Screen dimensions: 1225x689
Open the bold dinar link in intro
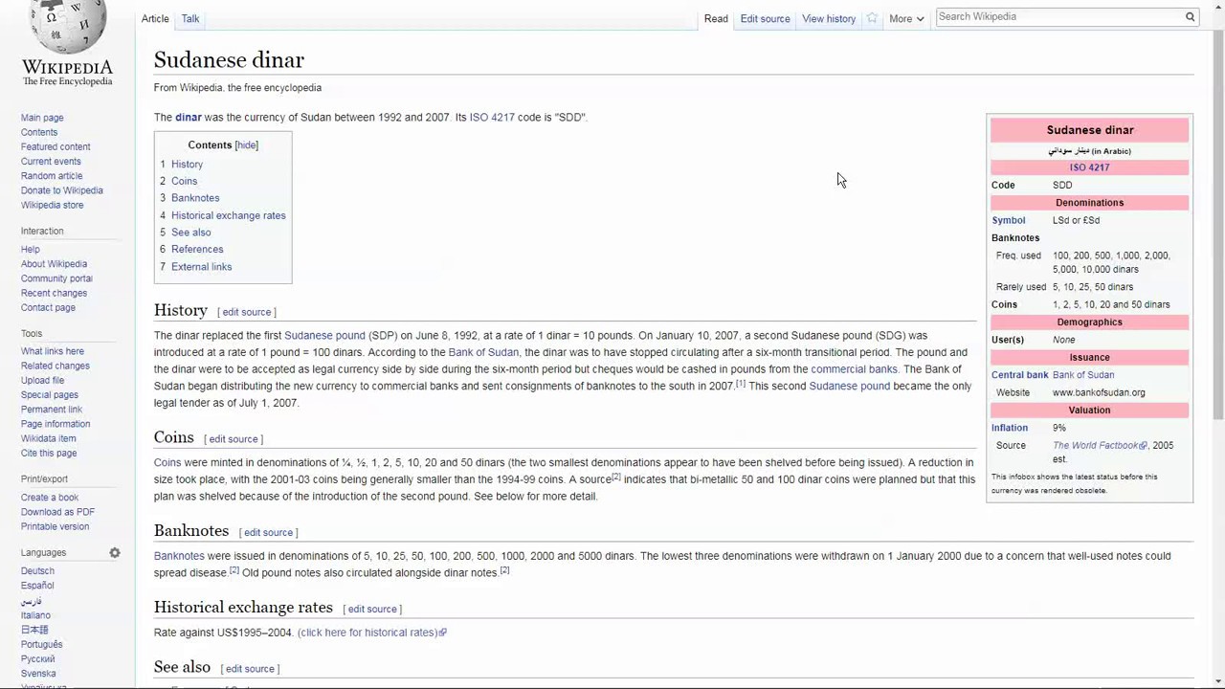click(189, 118)
